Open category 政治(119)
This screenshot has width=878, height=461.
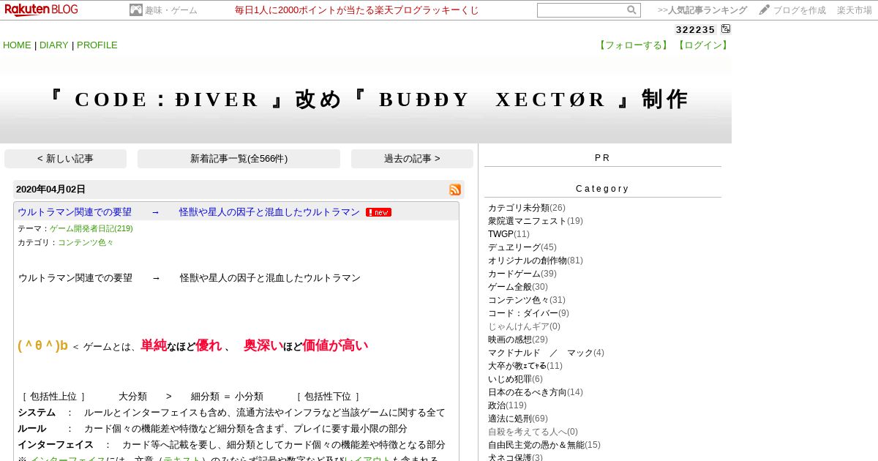507,405
